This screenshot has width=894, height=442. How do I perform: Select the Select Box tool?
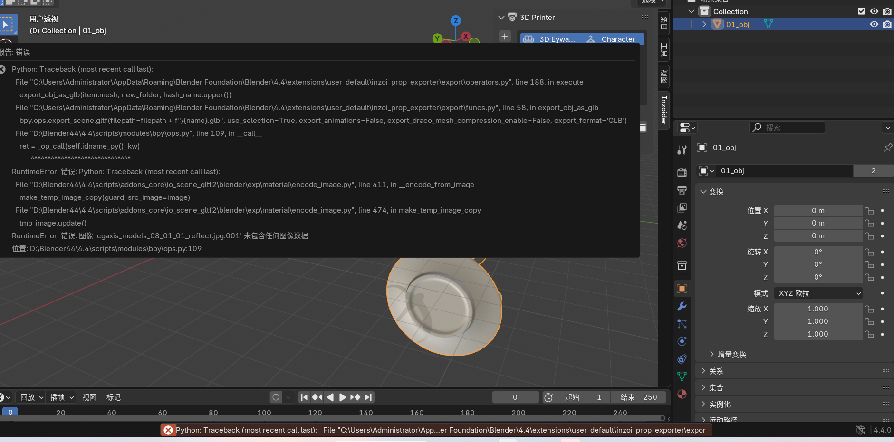[x=7, y=24]
